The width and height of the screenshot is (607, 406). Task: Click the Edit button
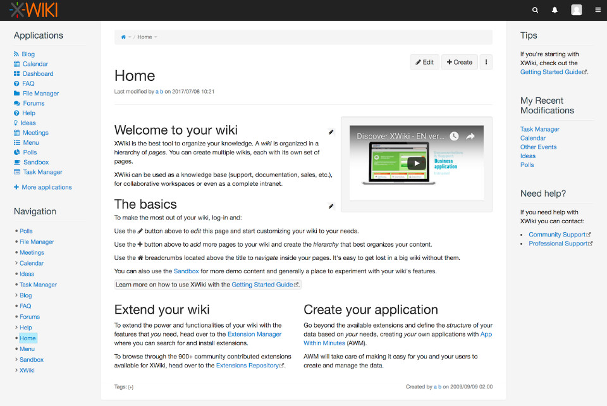point(425,62)
